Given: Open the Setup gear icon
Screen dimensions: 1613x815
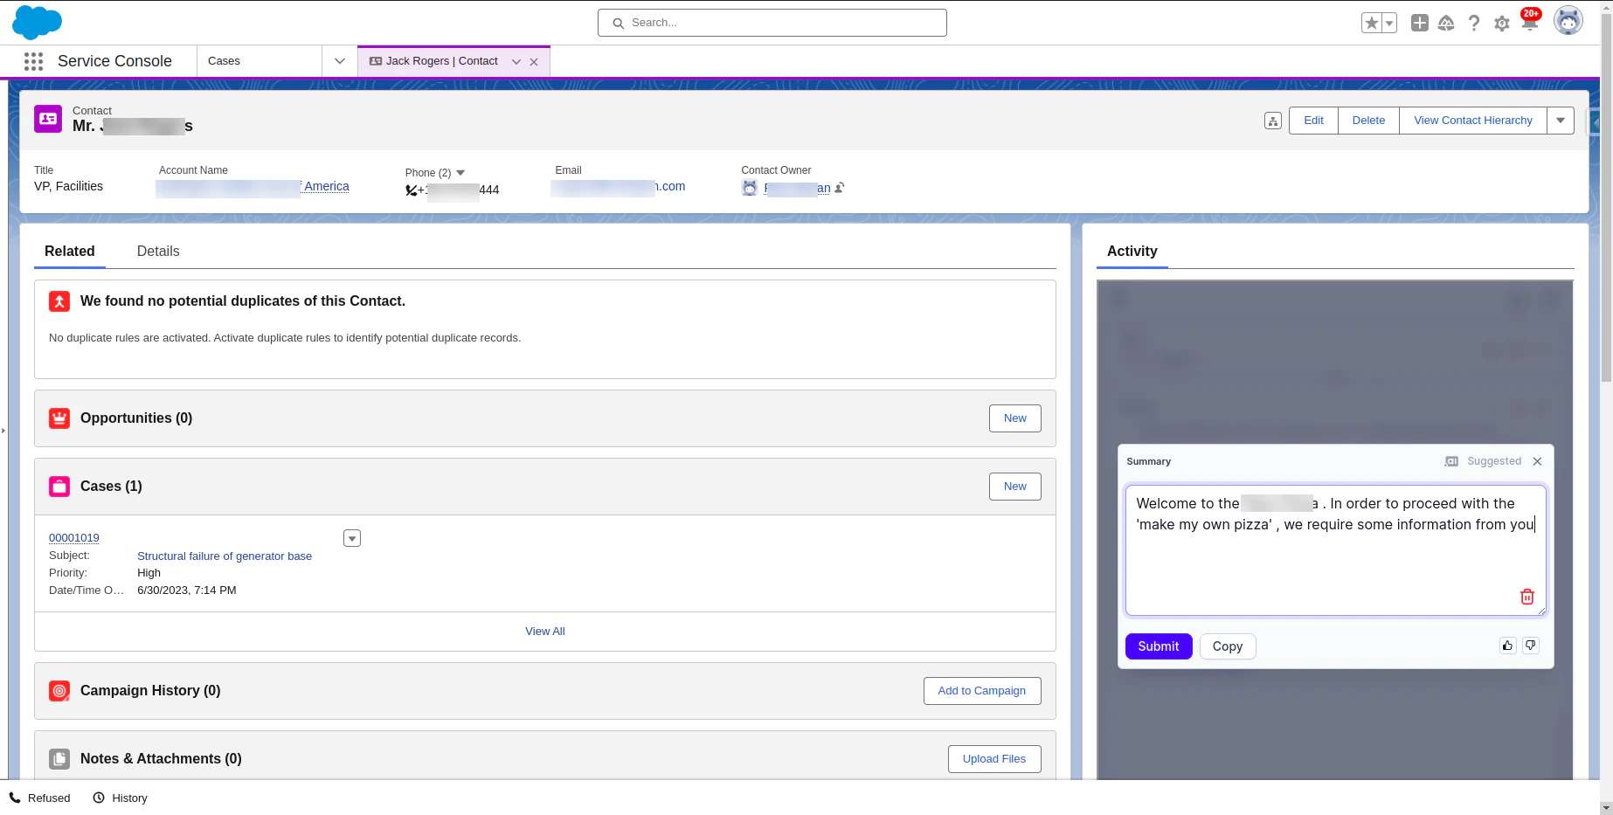Looking at the screenshot, I should [1502, 24].
